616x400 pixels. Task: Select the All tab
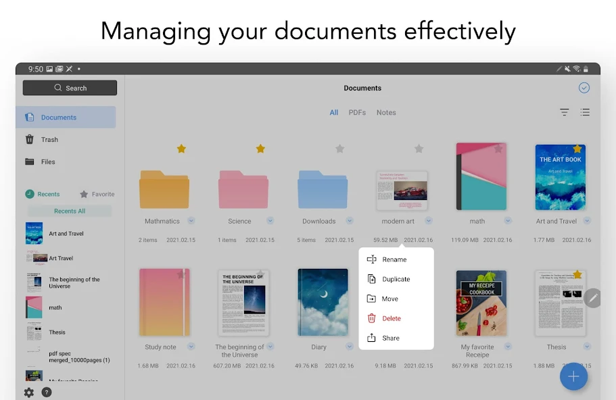coord(334,112)
